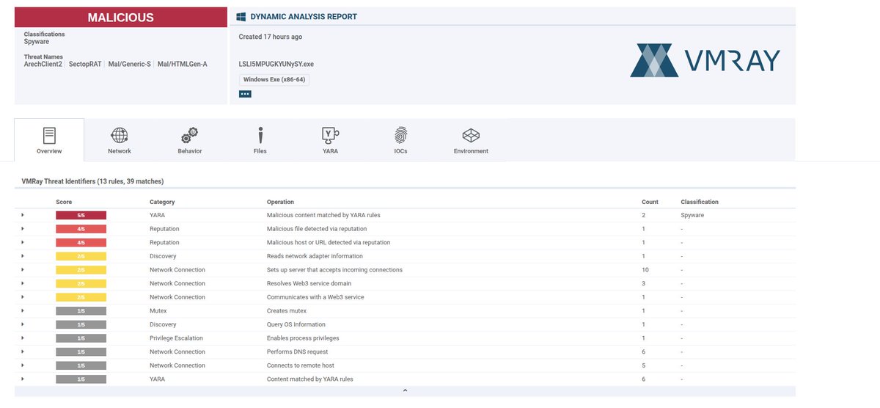Click the 1/5 badge for Creates mutex
The height and width of the screenshot is (408, 880).
[81, 310]
